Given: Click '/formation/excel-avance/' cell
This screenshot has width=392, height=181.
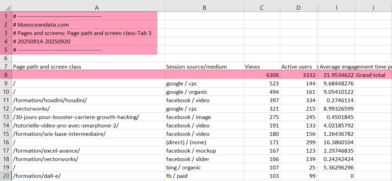Looking at the screenshot, I should pos(88,150).
